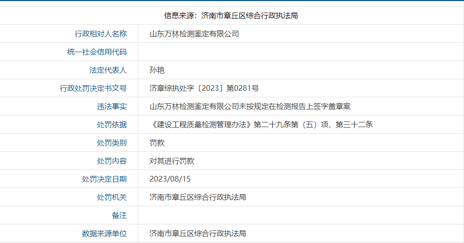
Task: Click the label 数据来源单位
Action: [104, 234]
